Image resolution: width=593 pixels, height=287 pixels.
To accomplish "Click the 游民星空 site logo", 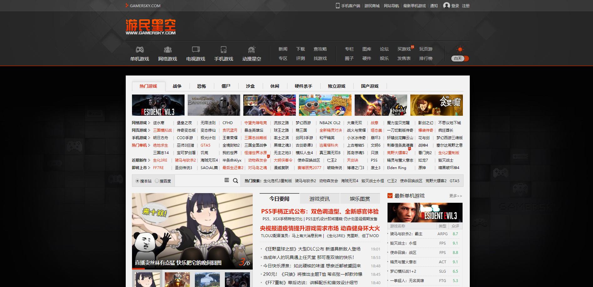I will coord(150,27).
